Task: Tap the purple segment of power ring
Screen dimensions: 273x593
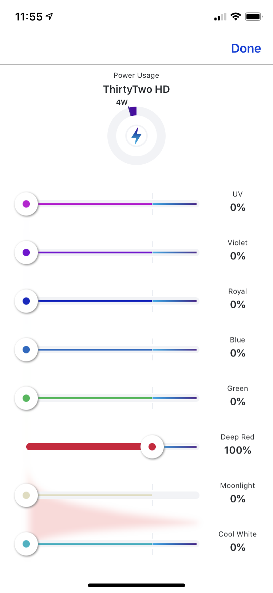Action: click(133, 111)
